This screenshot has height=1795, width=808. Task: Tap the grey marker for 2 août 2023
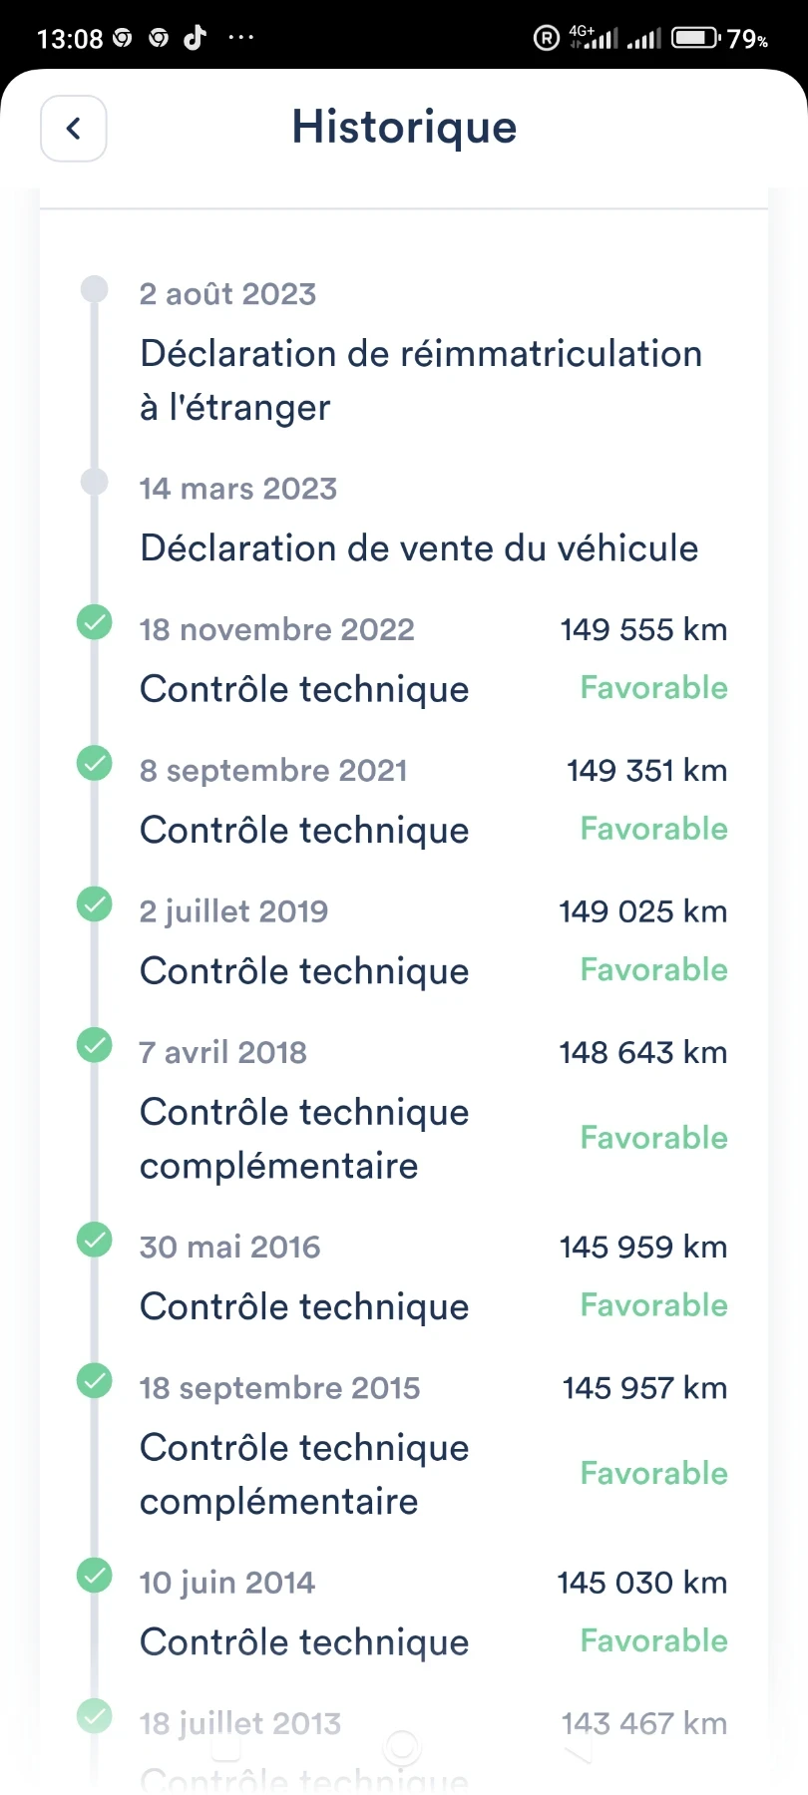pyautogui.click(x=95, y=289)
